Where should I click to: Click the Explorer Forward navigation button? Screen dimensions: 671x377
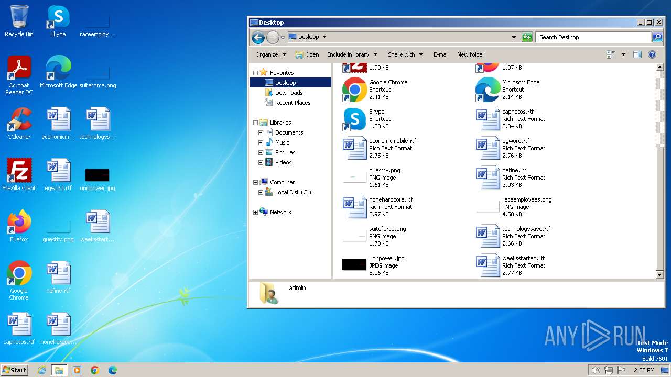[273, 37]
